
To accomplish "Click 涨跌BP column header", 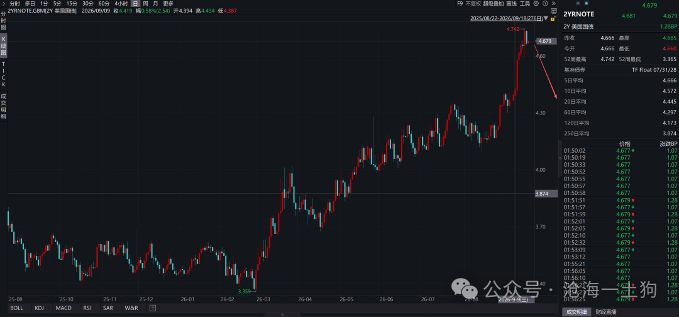I will (x=668, y=144).
